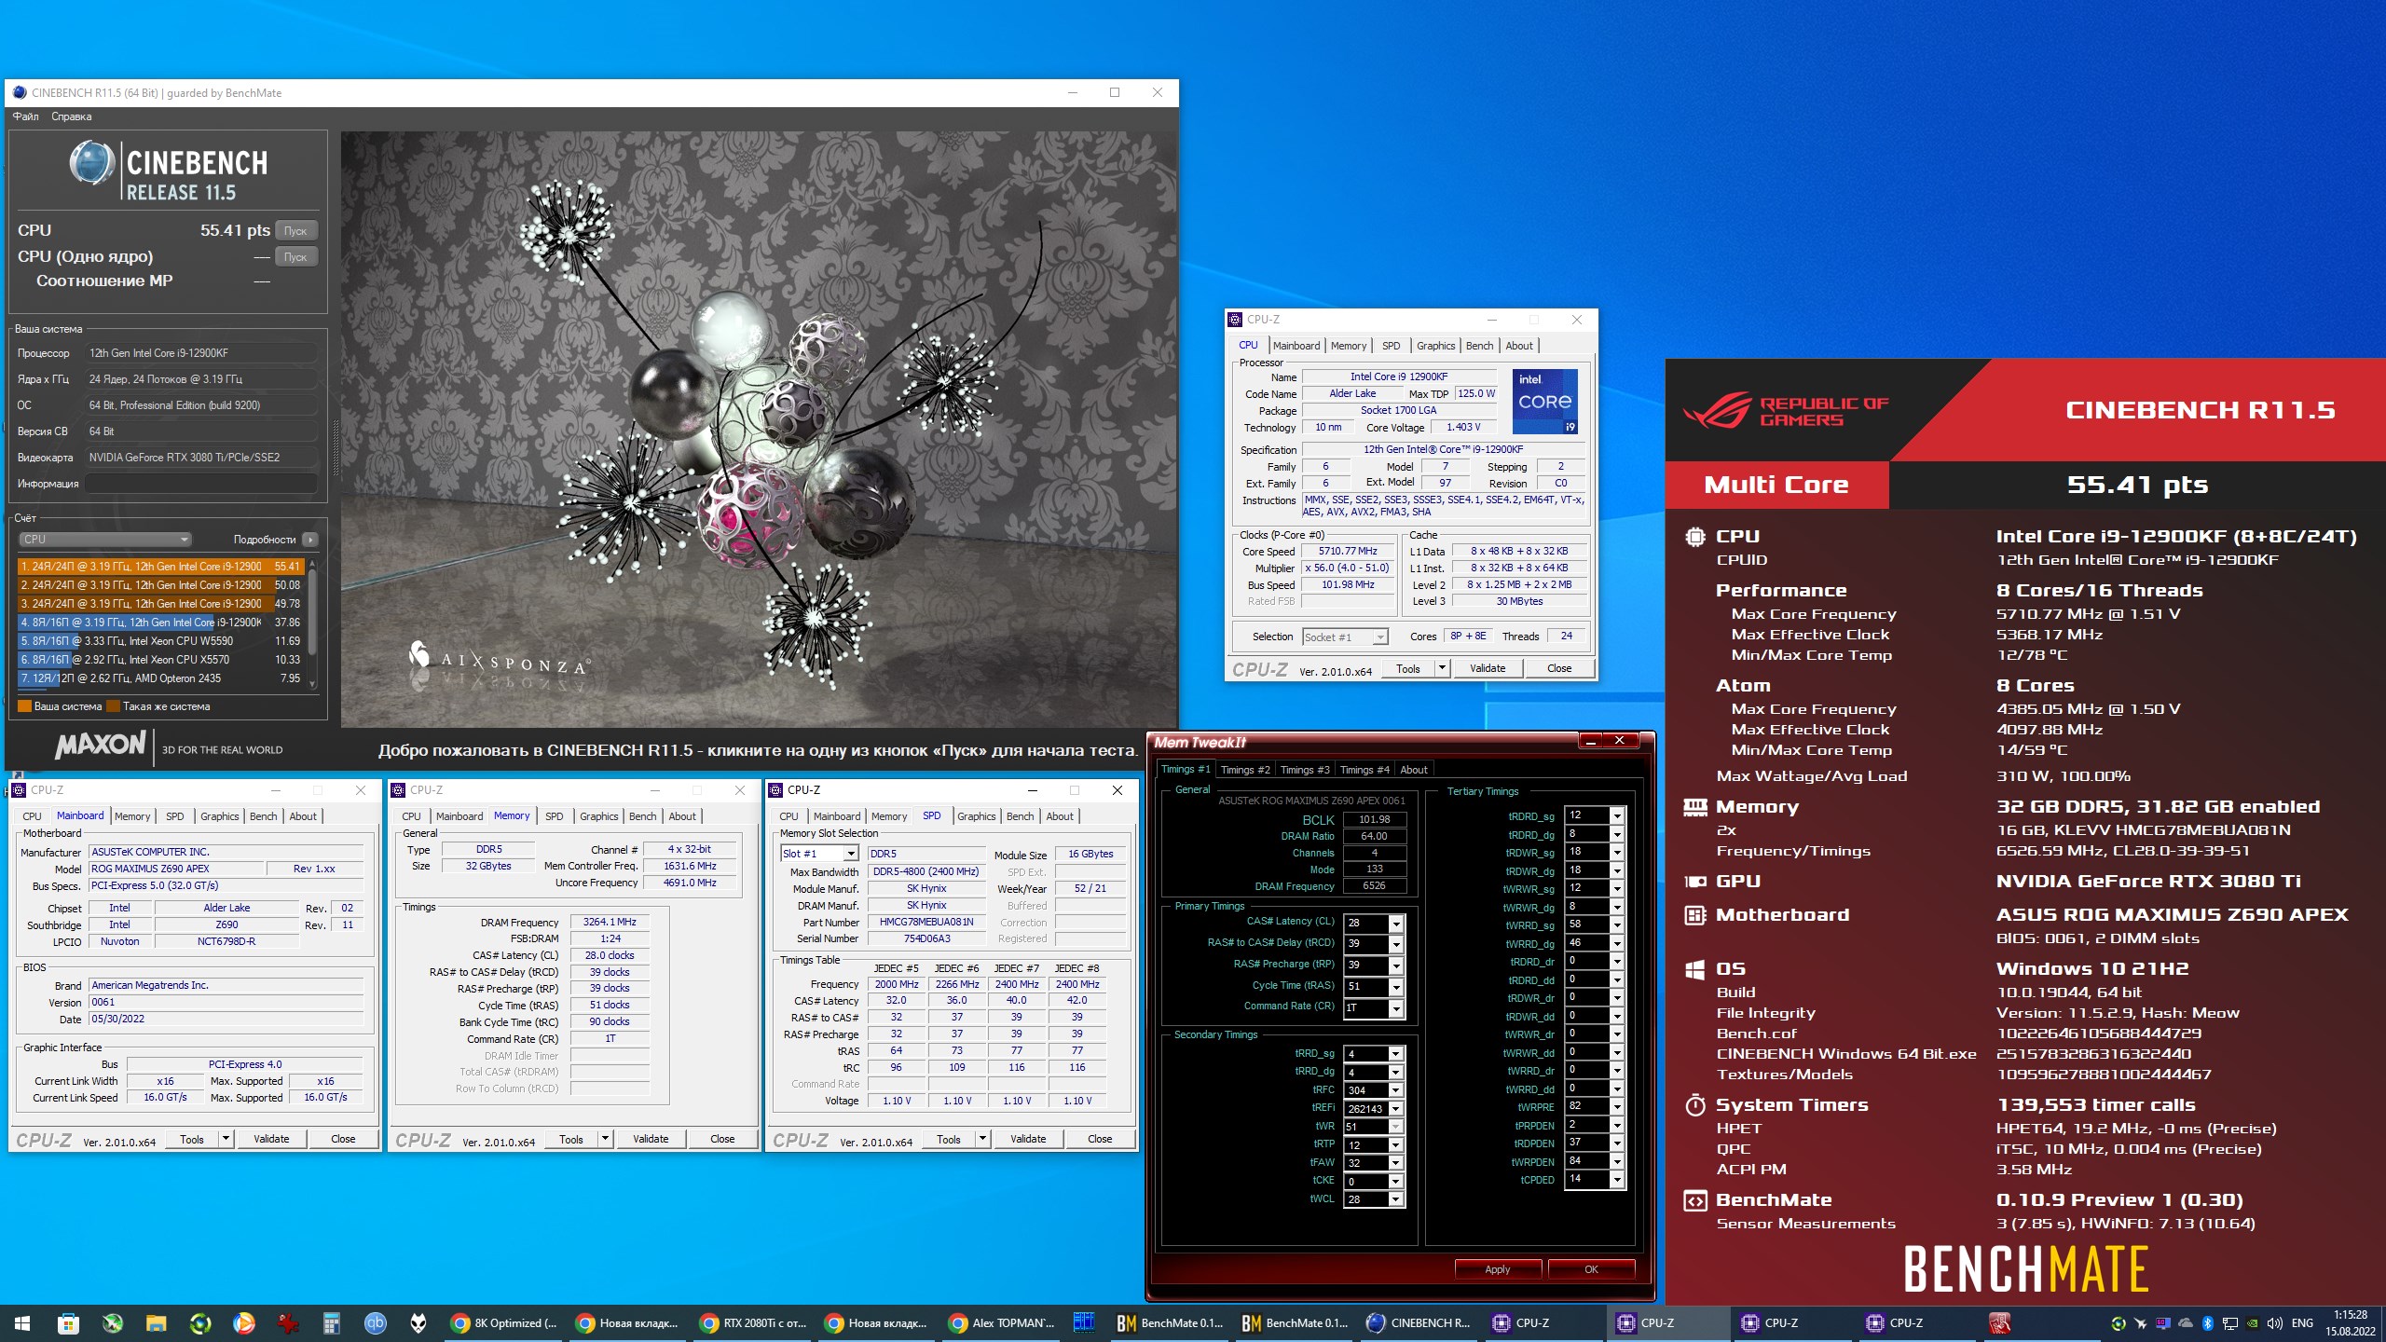Click Apply in Mem TweakIt
The width and height of the screenshot is (2386, 1342).
[x=1498, y=1269]
